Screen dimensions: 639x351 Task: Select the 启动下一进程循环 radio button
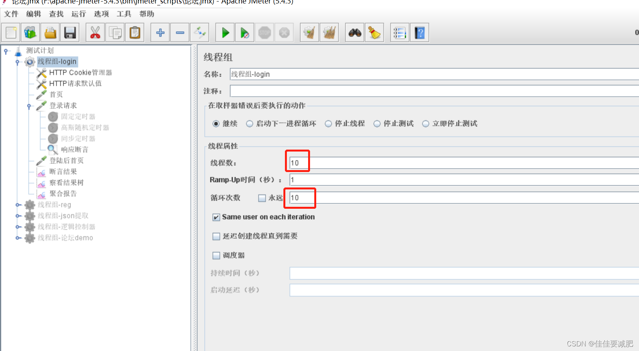(x=250, y=124)
